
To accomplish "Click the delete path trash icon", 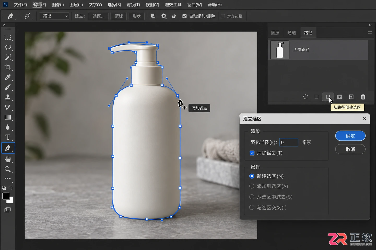I will (363, 97).
